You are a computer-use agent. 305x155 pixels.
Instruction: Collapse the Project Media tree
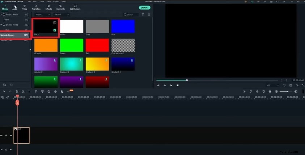tap(1, 14)
